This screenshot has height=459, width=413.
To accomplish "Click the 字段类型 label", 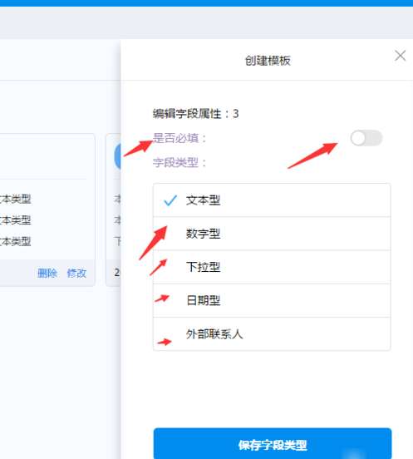I will 179,162.
